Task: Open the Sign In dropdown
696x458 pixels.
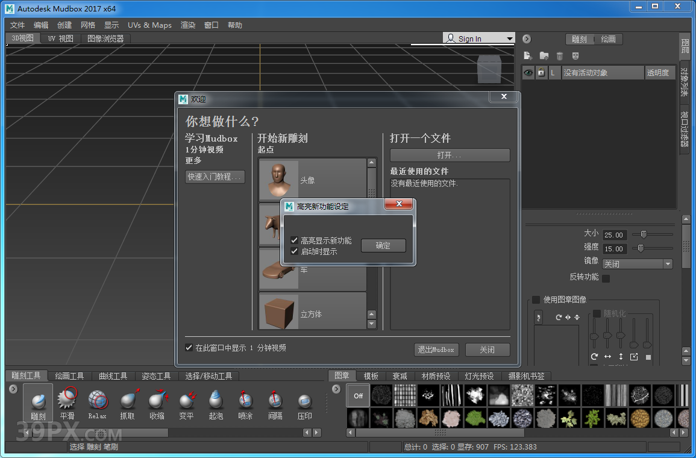Action: [509, 38]
